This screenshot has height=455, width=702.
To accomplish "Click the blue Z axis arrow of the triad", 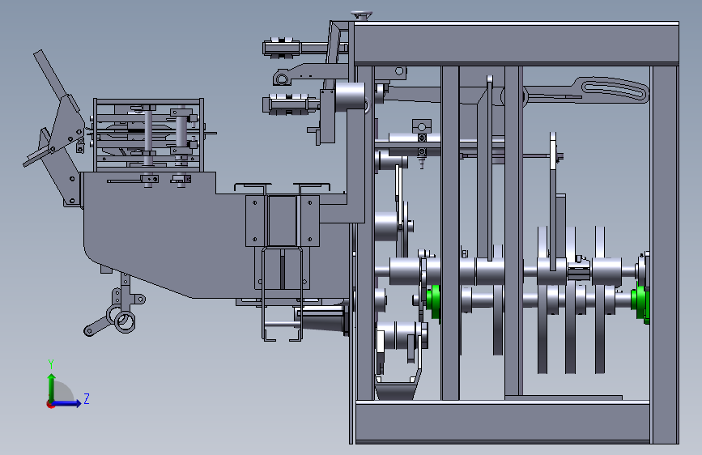I will tap(67, 403).
